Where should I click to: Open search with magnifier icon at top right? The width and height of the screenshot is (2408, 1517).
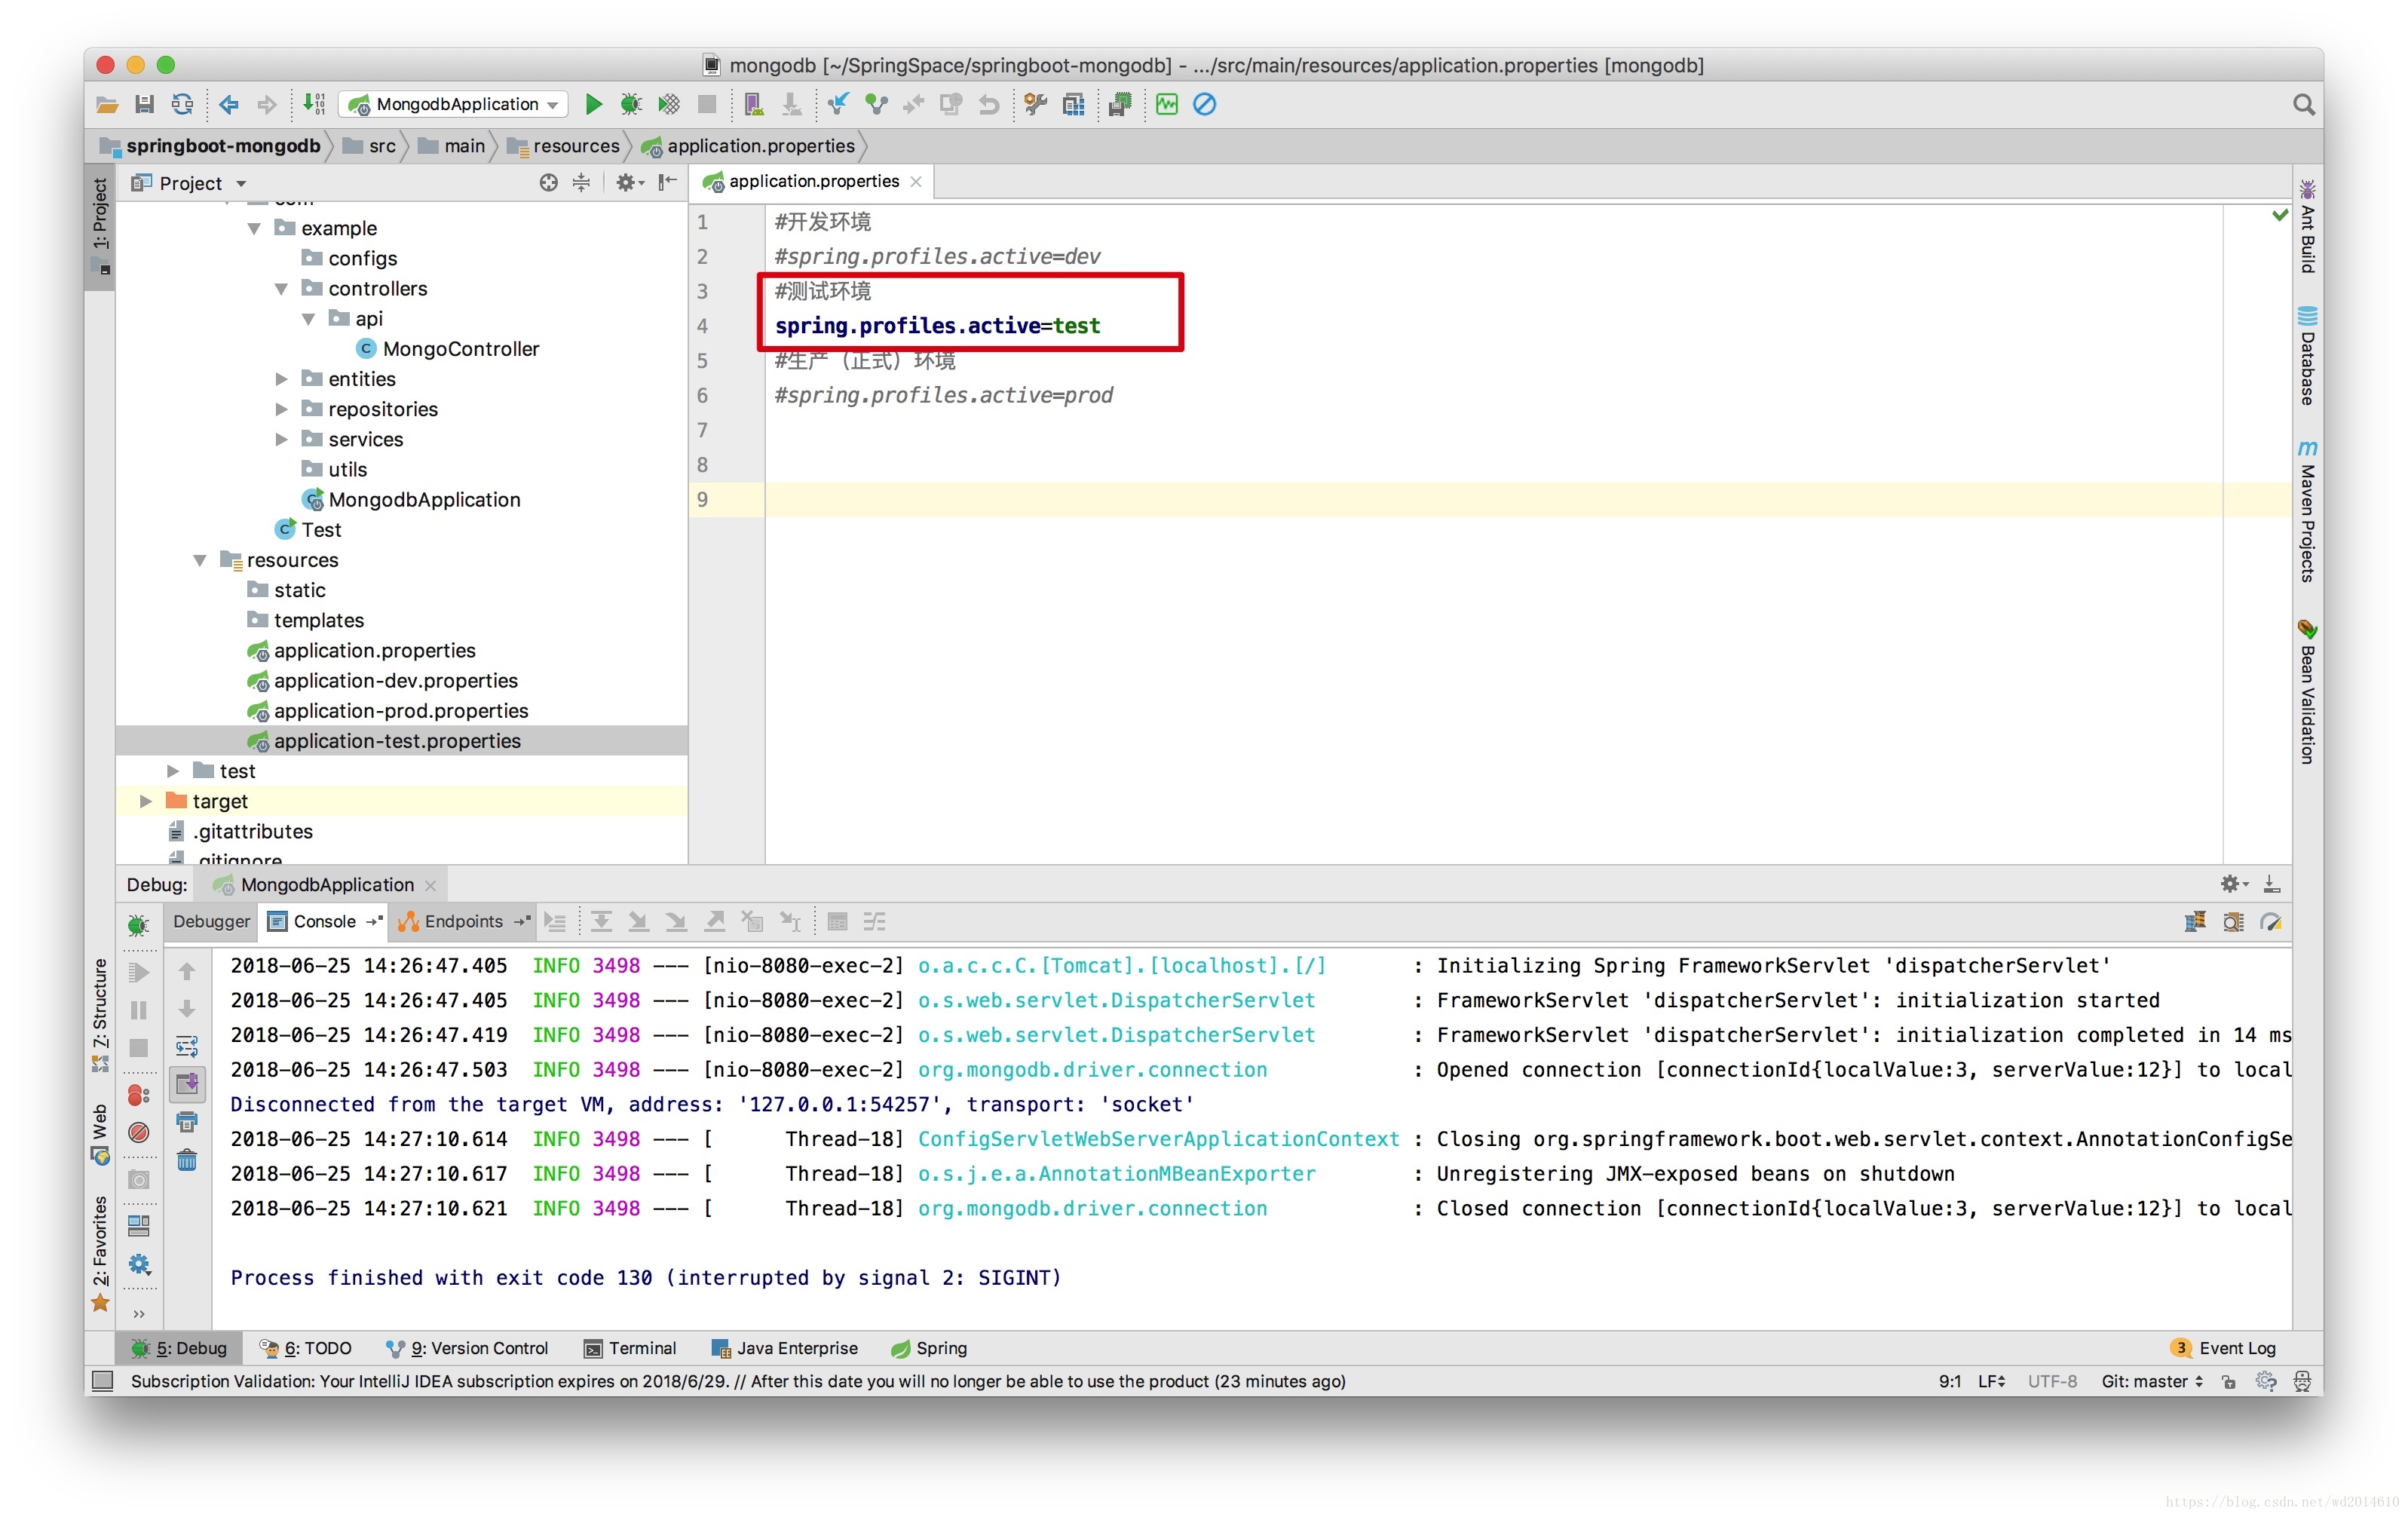coord(2303,104)
